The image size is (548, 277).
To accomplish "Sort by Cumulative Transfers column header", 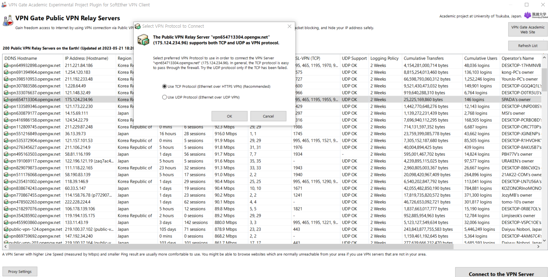I will (x=432, y=58).
